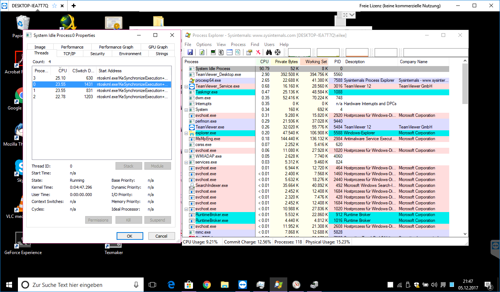Click the Save icon in Process Explorer toolbar
This screenshot has width=500, height=292.
click(190, 53)
